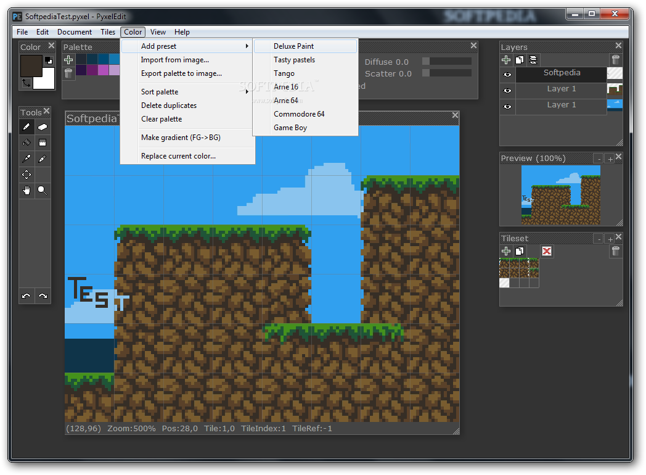Swap foreground and background colors
The width and height of the screenshot is (646, 475).
point(26,83)
